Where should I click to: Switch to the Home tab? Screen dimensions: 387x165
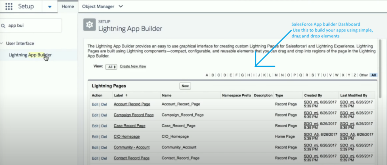[68, 7]
